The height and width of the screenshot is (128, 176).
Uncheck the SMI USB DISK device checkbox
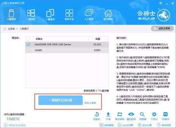pos(28,44)
